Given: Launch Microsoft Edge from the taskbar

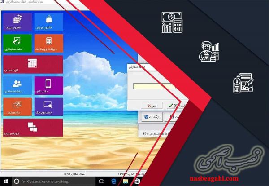Looking at the screenshot, I should tap(115, 181).
